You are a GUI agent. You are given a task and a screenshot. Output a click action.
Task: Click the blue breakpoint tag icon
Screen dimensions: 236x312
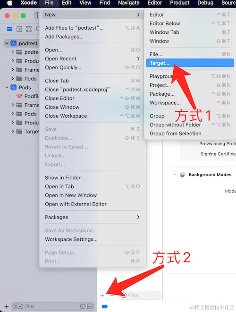(104, 307)
